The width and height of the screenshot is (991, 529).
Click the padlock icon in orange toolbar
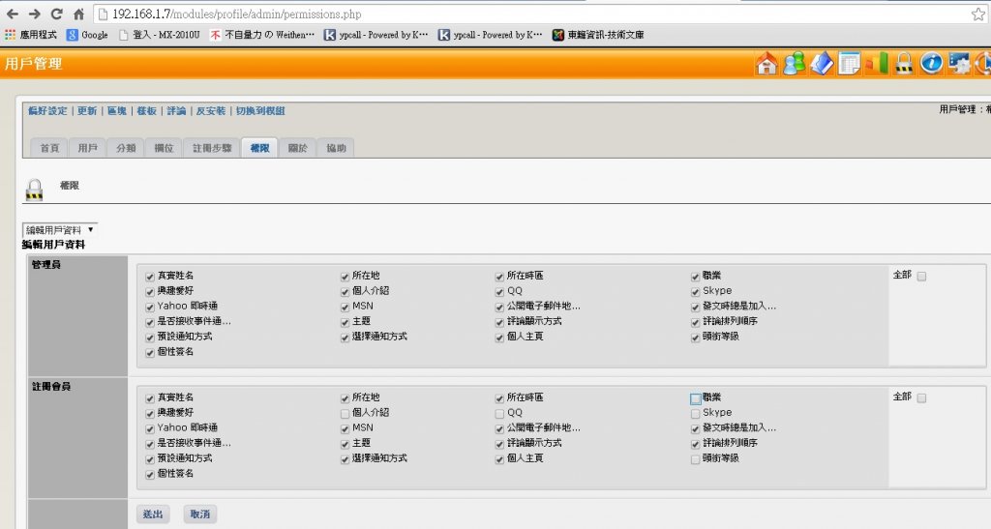(x=904, y=64)
